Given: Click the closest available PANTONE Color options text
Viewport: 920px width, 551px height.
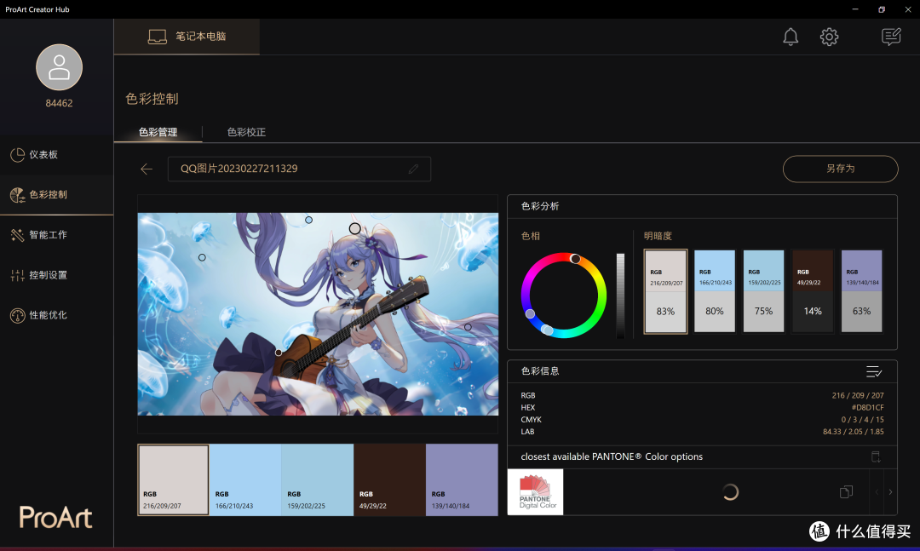Looking at the screenshot, I should click(612, 456).
